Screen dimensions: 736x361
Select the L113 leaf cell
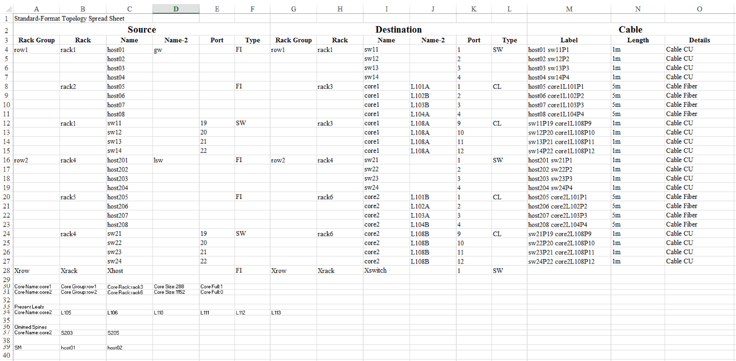[276, 312]
